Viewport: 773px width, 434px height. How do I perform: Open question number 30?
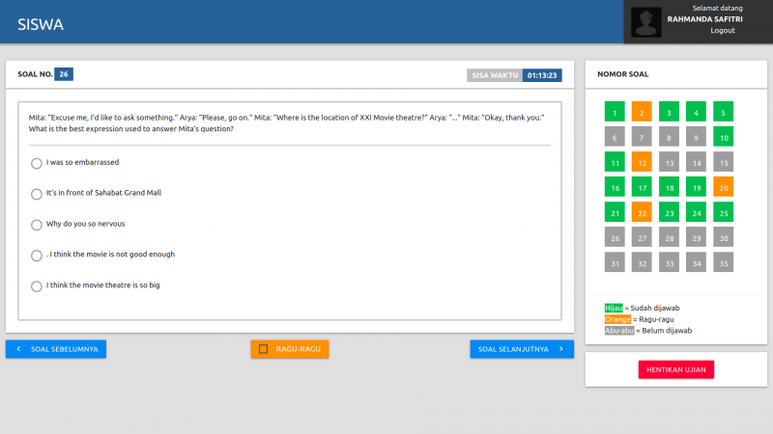(723, 237)
